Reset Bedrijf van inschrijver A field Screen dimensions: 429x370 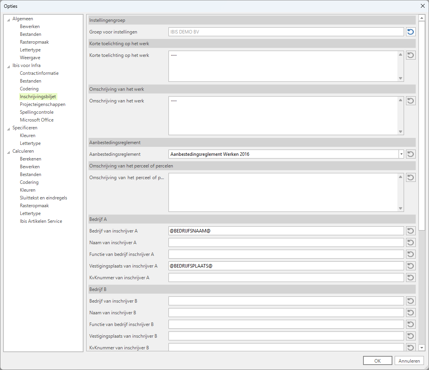[411, 231]
